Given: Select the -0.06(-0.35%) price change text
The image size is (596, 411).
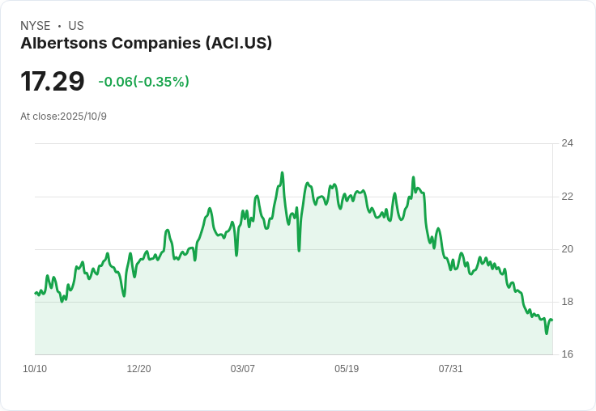Looking at the screenshot, I should (x=143, y=82).
